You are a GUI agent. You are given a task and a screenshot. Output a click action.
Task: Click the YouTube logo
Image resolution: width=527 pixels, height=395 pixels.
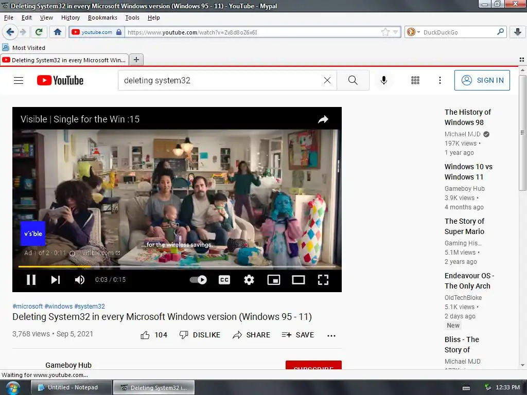coord(60,80)
